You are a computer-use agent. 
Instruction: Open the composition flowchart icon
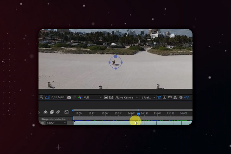[175, 97]
